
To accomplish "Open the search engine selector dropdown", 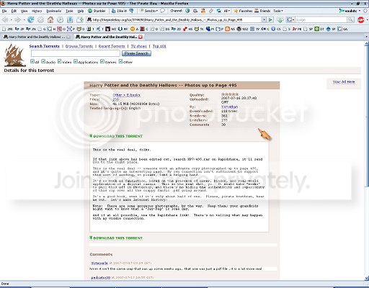I will point(290,19).
